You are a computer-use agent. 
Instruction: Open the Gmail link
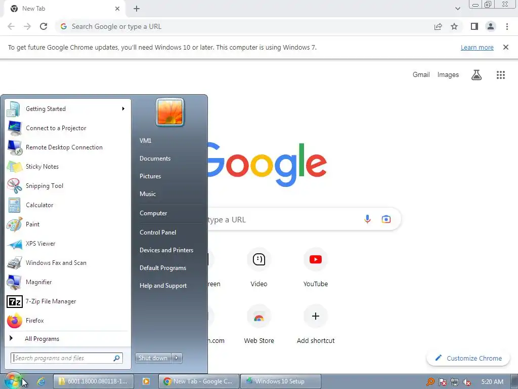(421, 75)
